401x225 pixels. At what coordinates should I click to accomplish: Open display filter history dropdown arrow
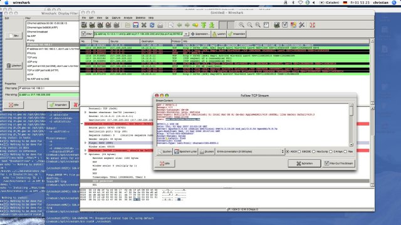point(186,34)
